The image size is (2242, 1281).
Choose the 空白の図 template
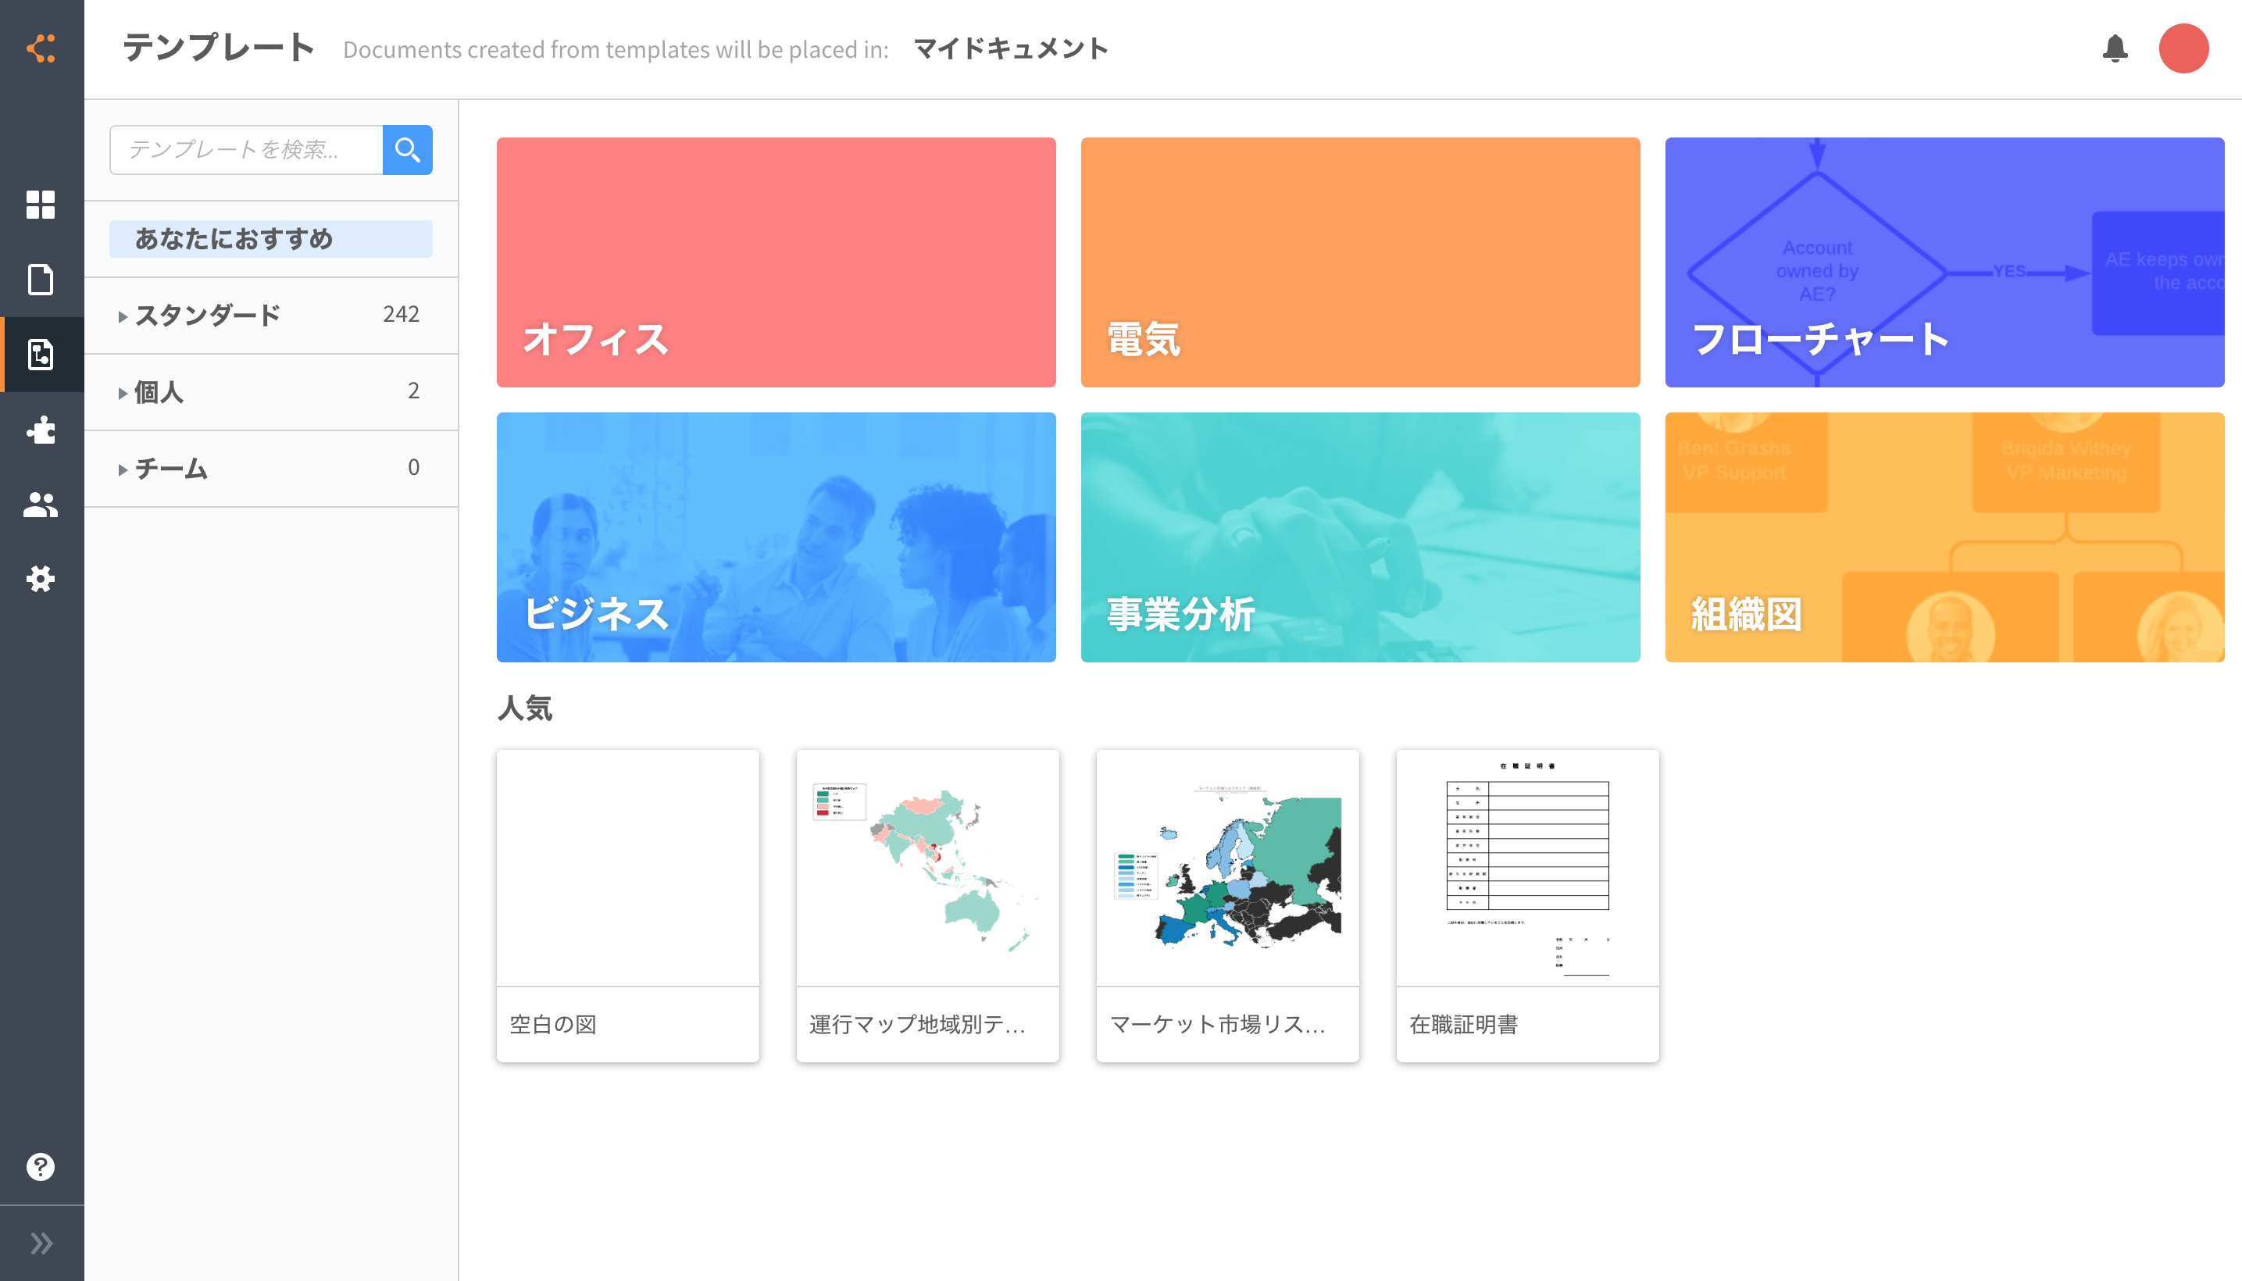[x=627, y=906]
